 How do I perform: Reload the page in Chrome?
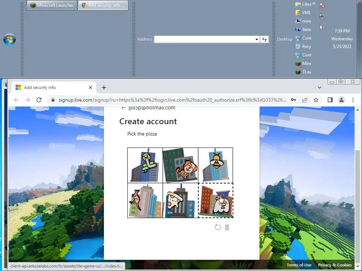tap(39, 100)
